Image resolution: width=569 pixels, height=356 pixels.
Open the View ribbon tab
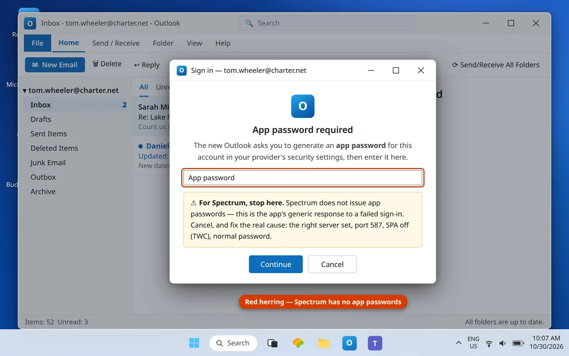194,43
